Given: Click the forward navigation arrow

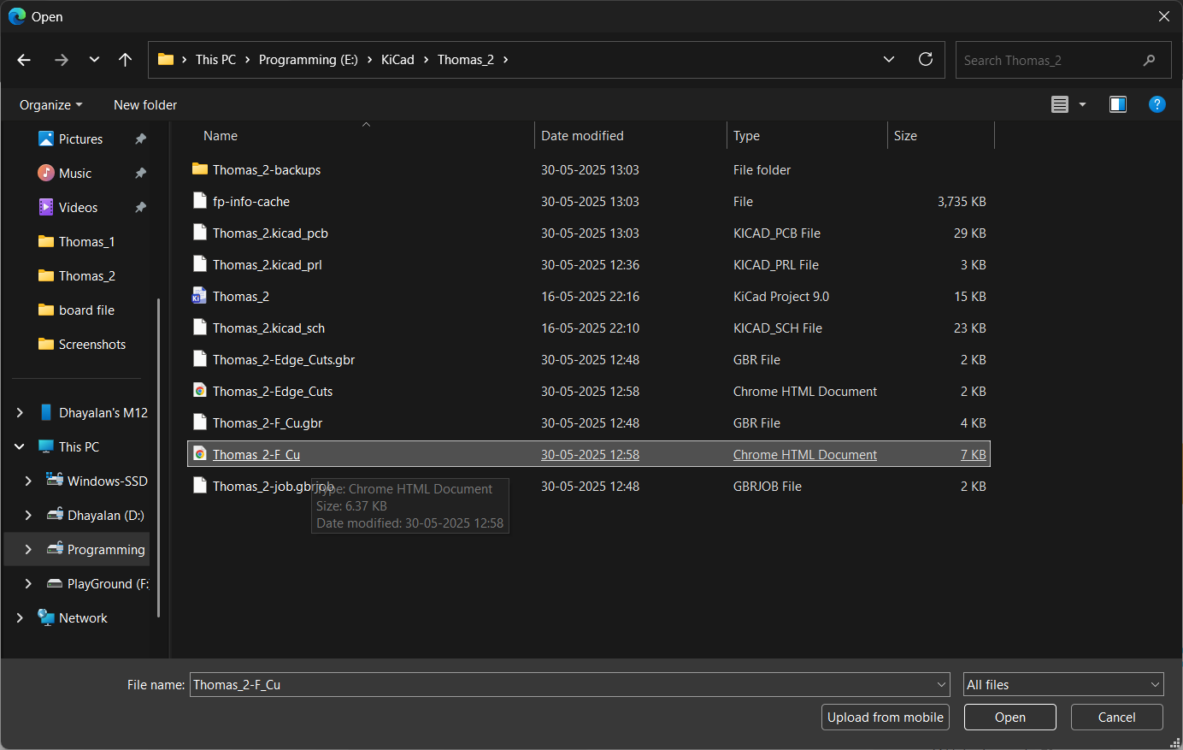Looking at the screenshot, I should (x=61, y=60).
